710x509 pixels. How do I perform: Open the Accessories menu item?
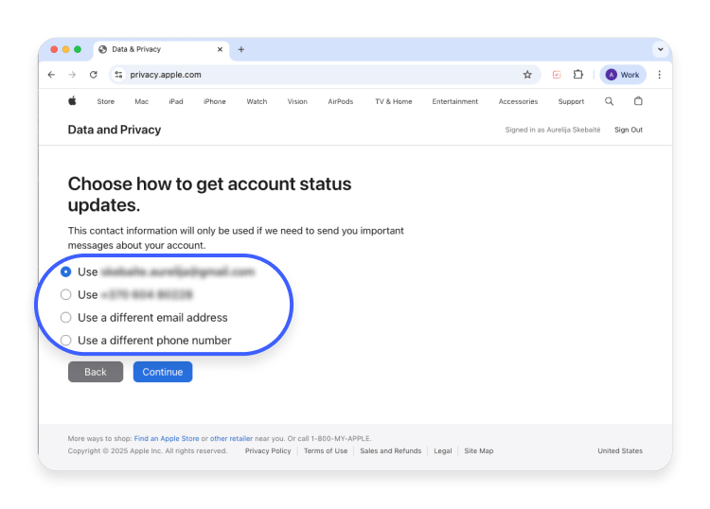tap(518, 102)
